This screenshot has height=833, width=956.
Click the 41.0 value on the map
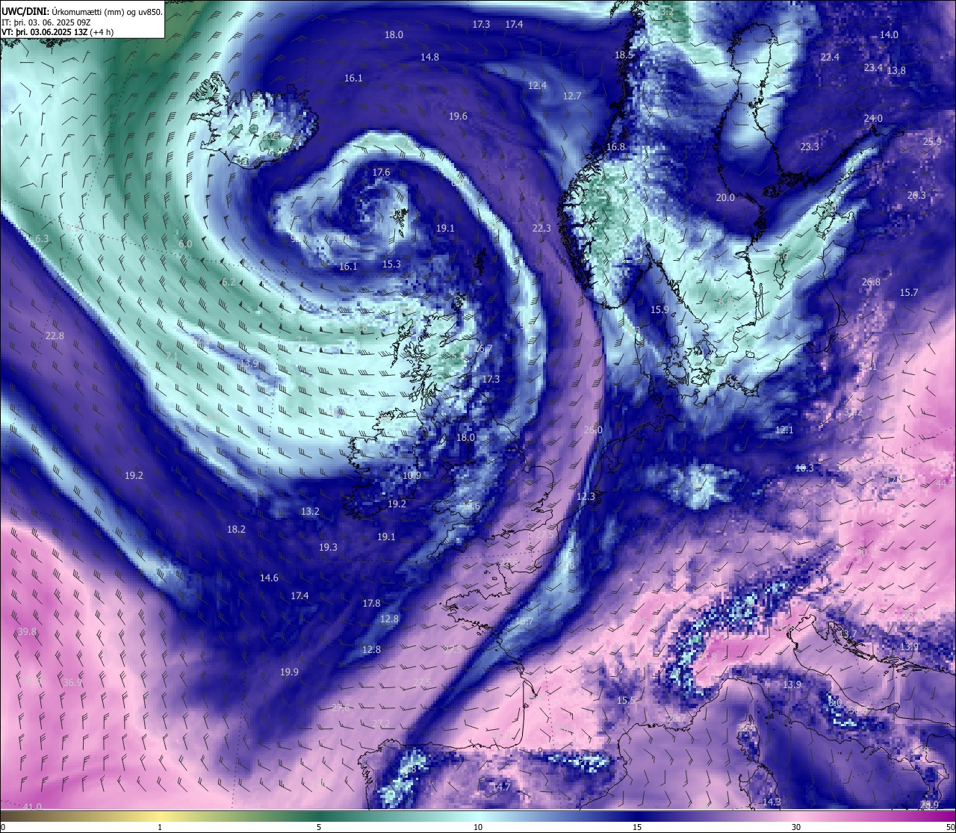[32, 806]
